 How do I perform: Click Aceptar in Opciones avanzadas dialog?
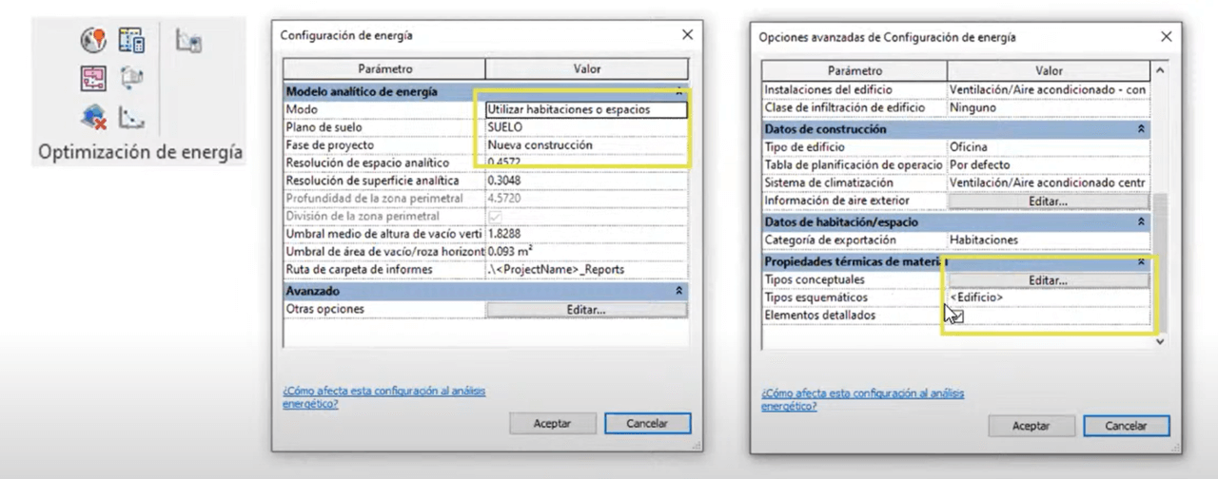[x=1031, y=426]
